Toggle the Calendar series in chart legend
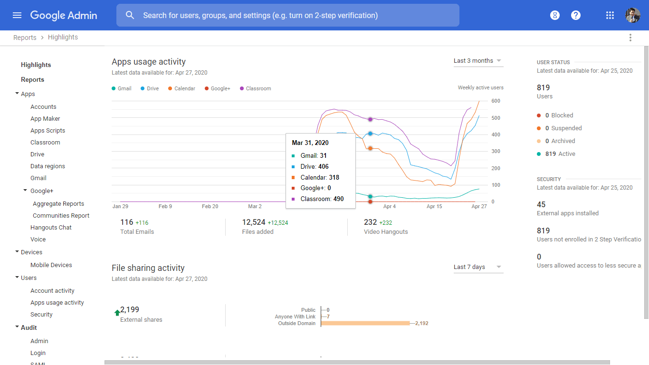The image size is (649, 365). (181, 88)
